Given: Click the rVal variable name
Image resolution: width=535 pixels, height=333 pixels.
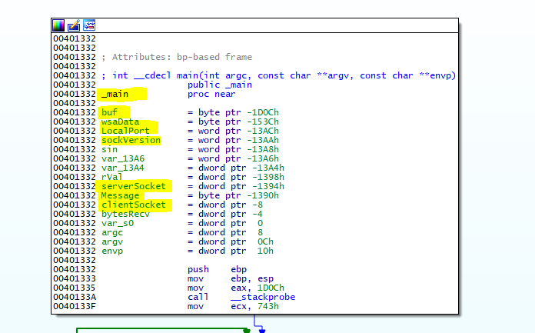Looking at the screenshot, I should coord(112,177).
